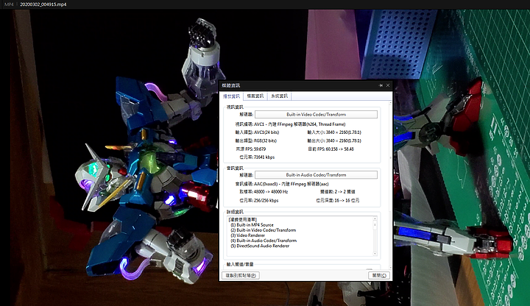The height and width of the screenshot is (306, 530).
Task: Click the details list scroll-up arrow
Action: click(x=375, y=218)
